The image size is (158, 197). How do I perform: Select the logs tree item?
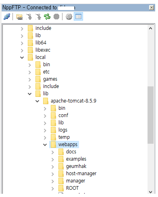[x=63, y=130]
